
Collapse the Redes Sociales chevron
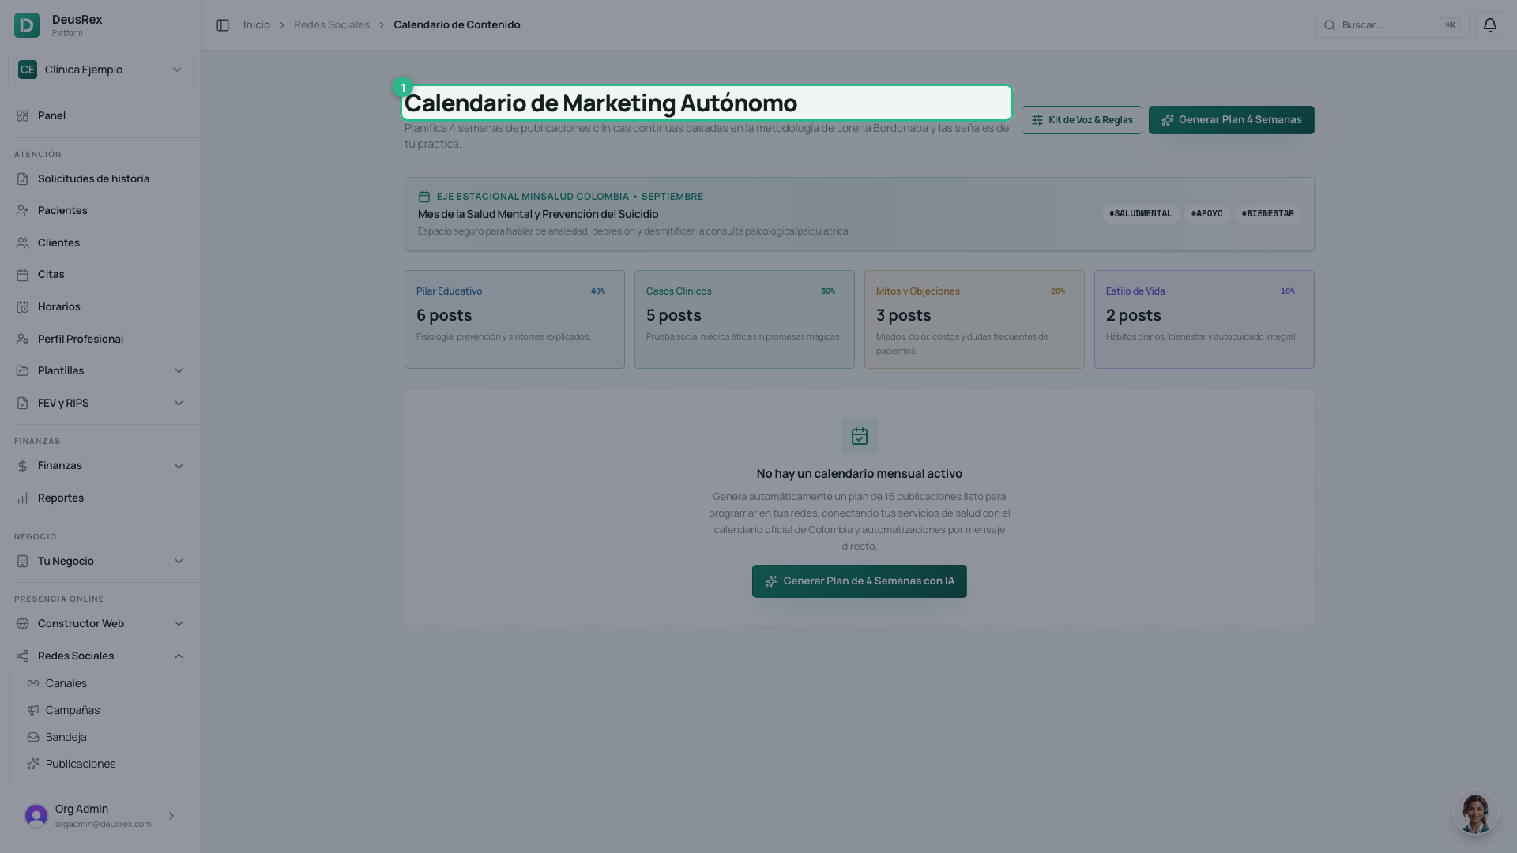point(179,656)
